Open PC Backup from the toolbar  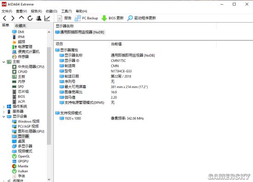86,18
